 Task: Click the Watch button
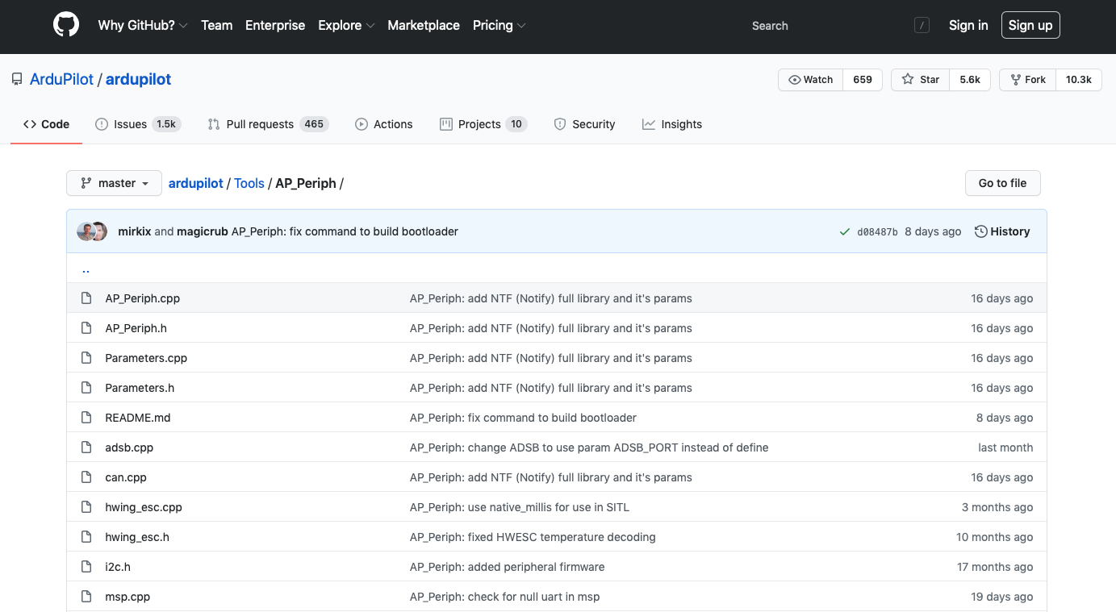pyautogui.click(x=810, y=80)
